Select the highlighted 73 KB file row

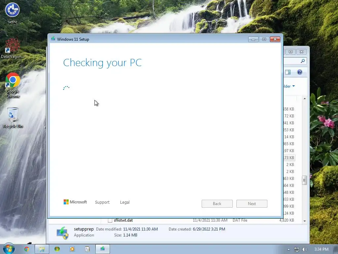[289, 158]
